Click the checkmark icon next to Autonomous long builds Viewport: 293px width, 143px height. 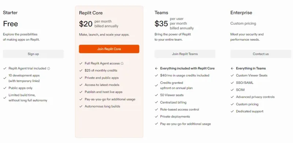(x=81, y=106)
